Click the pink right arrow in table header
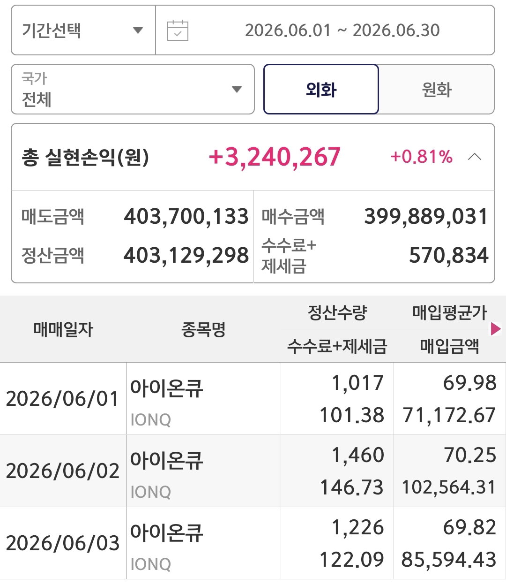The width and height of the screenshot is (506, 585). [496, 329]
